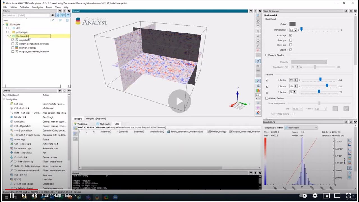
Task: Click the topmost transform icon in Data Colours
Action: coord(350,140)
